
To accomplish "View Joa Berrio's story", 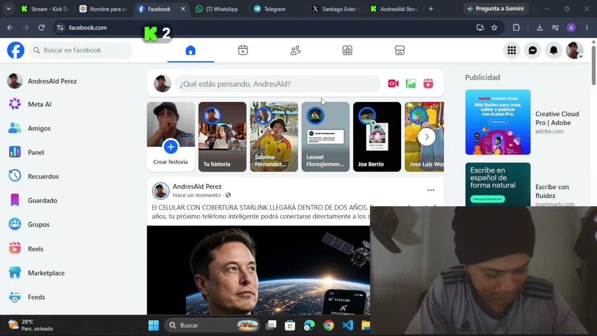I will pyautogui.click(x=377, y=137).
